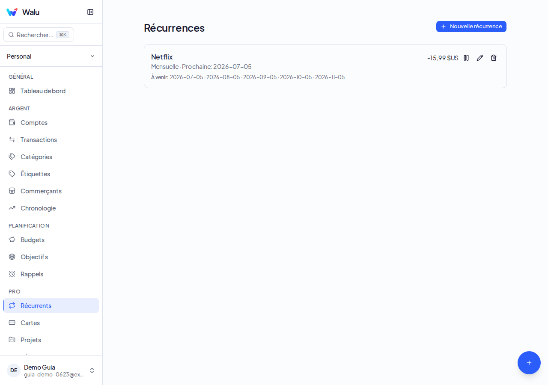The image size is (548, 385).
Task: Click the Récurrents repeat icon
Action: click(12, 305)
